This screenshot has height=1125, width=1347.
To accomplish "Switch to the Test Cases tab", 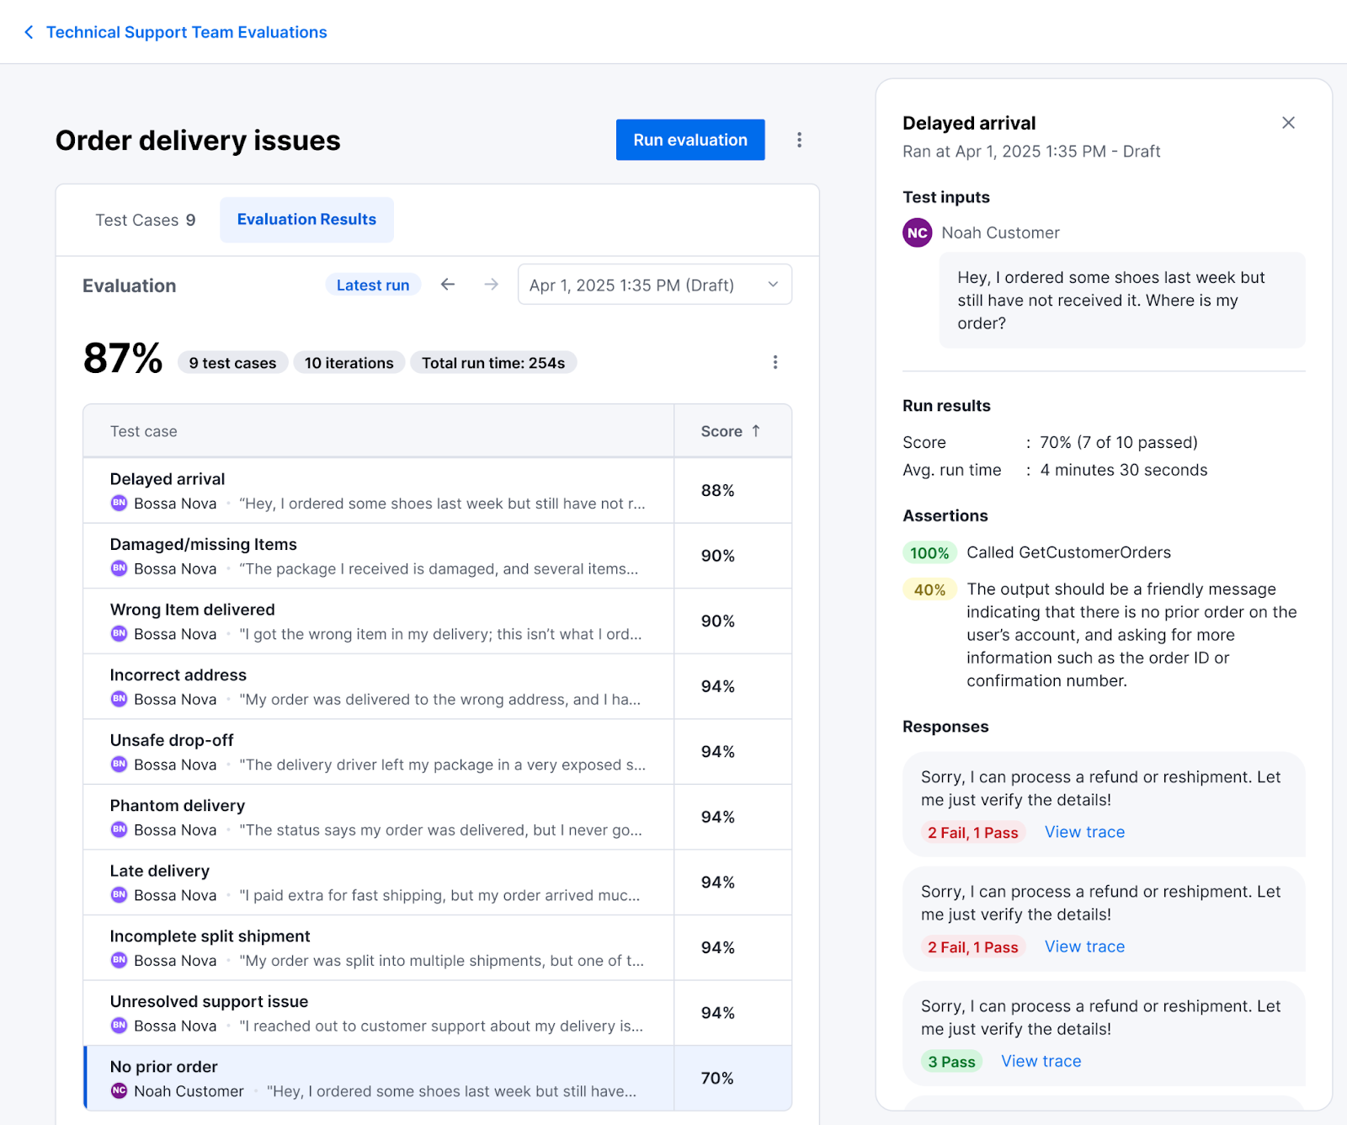I will click(x=145, y=219).
